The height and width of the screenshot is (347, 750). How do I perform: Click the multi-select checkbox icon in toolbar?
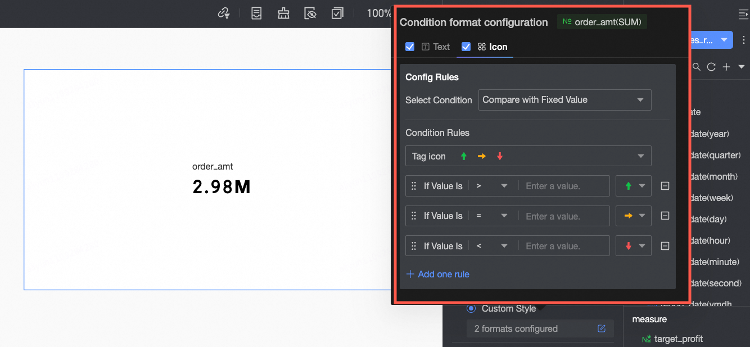(x=337, y=13)
